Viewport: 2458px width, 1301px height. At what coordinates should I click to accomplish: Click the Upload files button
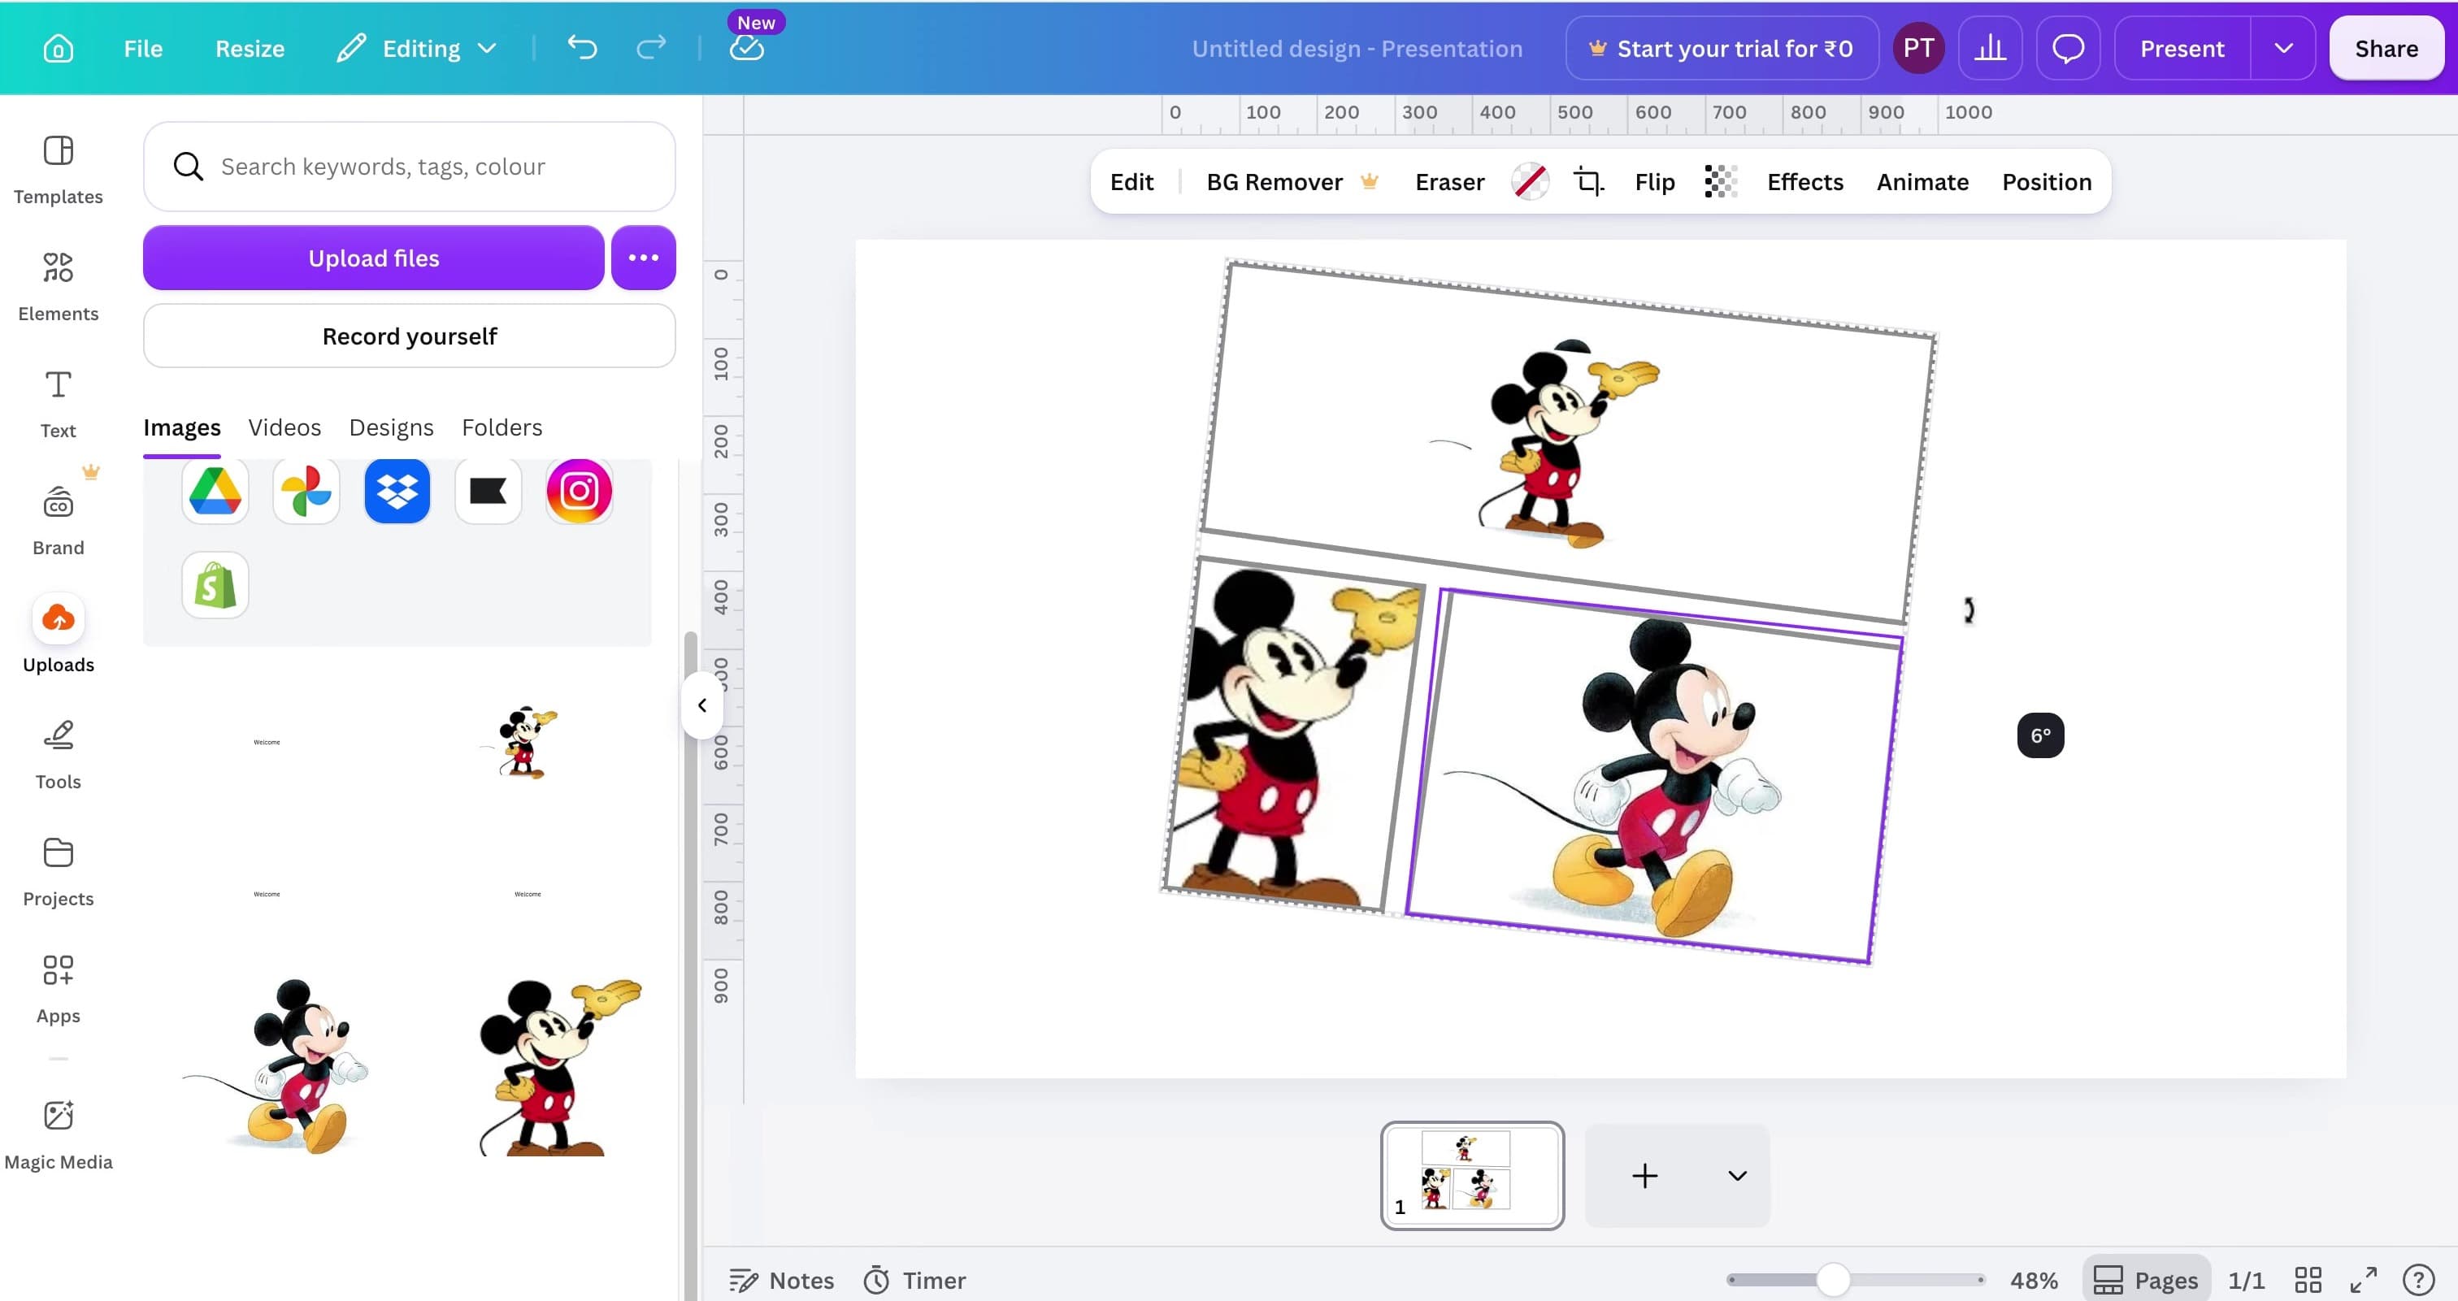point(373,258)
